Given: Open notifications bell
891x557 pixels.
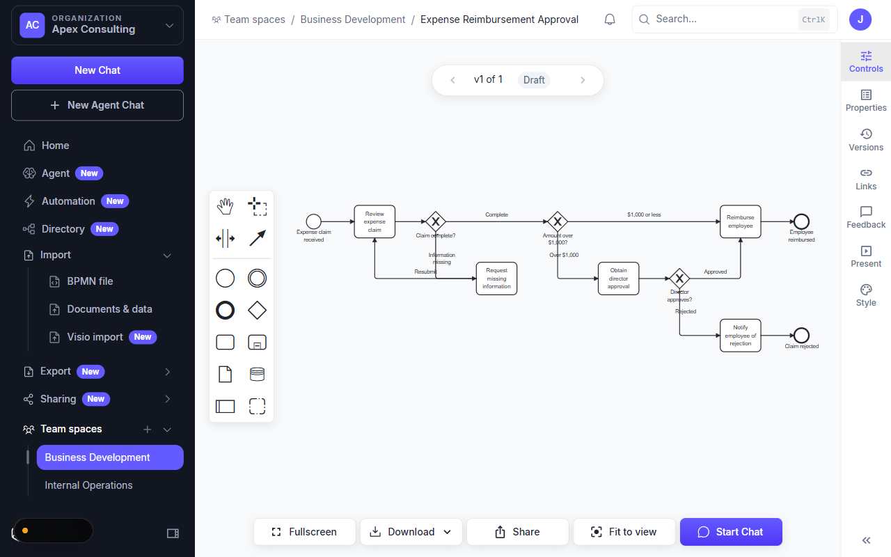Looking at the screenshot, I should (610, 19).
